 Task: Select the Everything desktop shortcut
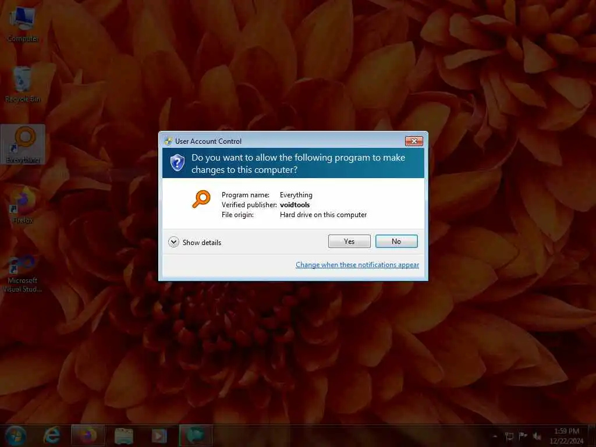click(23, 144)
